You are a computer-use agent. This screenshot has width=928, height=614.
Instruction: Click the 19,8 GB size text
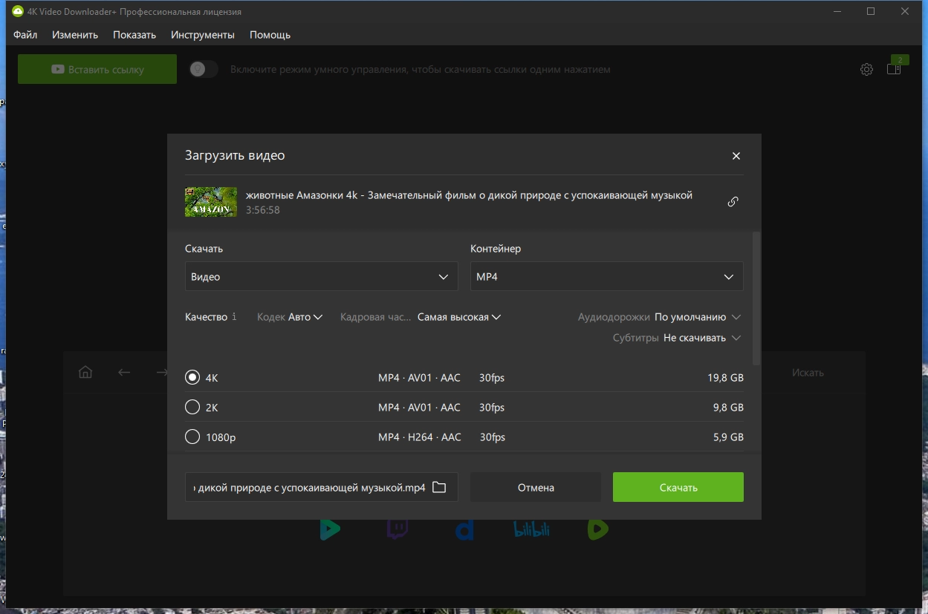coord(725,378)
